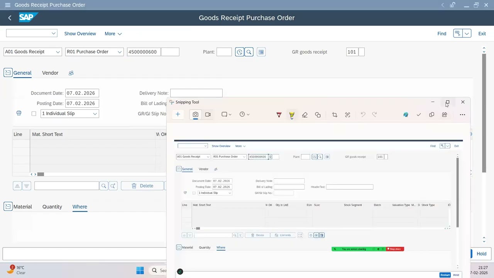Click the sort ascending icon below the table
Viewport: 494px width, 278px height.
pos(17,186)
